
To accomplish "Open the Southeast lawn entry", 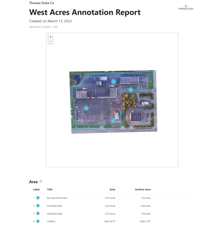I will tap(54, 206).
